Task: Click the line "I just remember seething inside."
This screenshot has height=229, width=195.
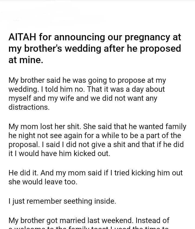Action: pos(62,201)
